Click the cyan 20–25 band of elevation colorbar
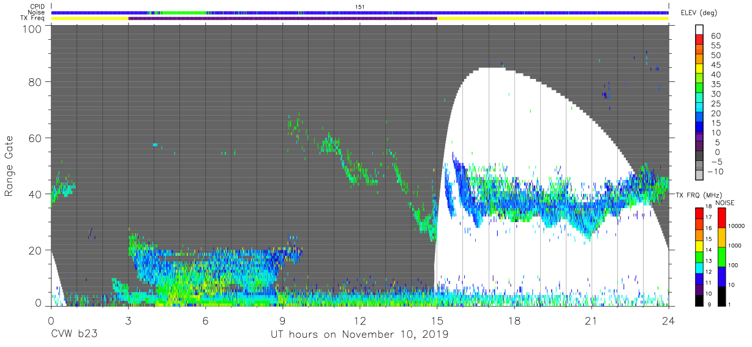The height and width of the screenshot is (347, 752). 701,108
